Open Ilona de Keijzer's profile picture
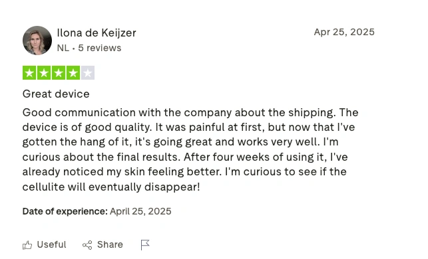 coord(37,41)
